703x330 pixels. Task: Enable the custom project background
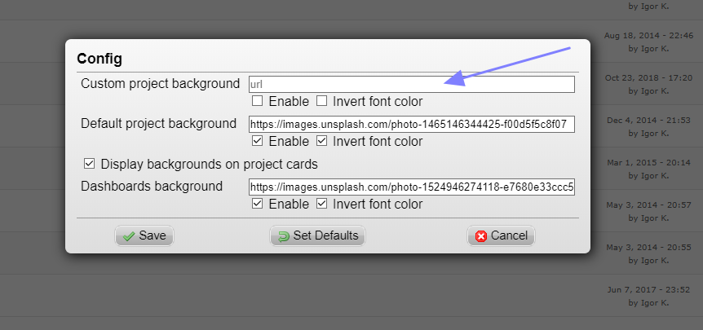(258, 101)
